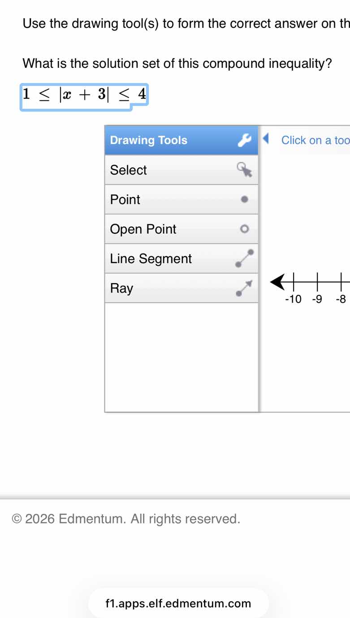Click the black arrowhead on the number line
Viewport: 350px width, 618px height.
tap(277, 282)
